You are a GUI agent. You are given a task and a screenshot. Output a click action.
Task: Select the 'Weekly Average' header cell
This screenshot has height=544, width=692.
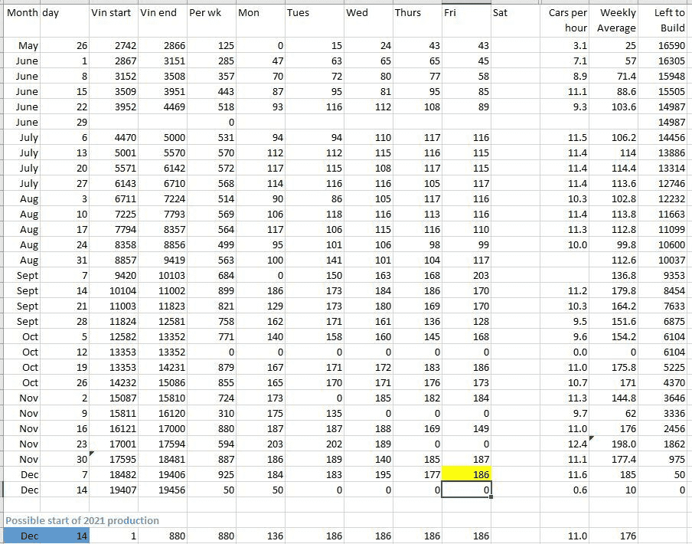coord(617,21)
